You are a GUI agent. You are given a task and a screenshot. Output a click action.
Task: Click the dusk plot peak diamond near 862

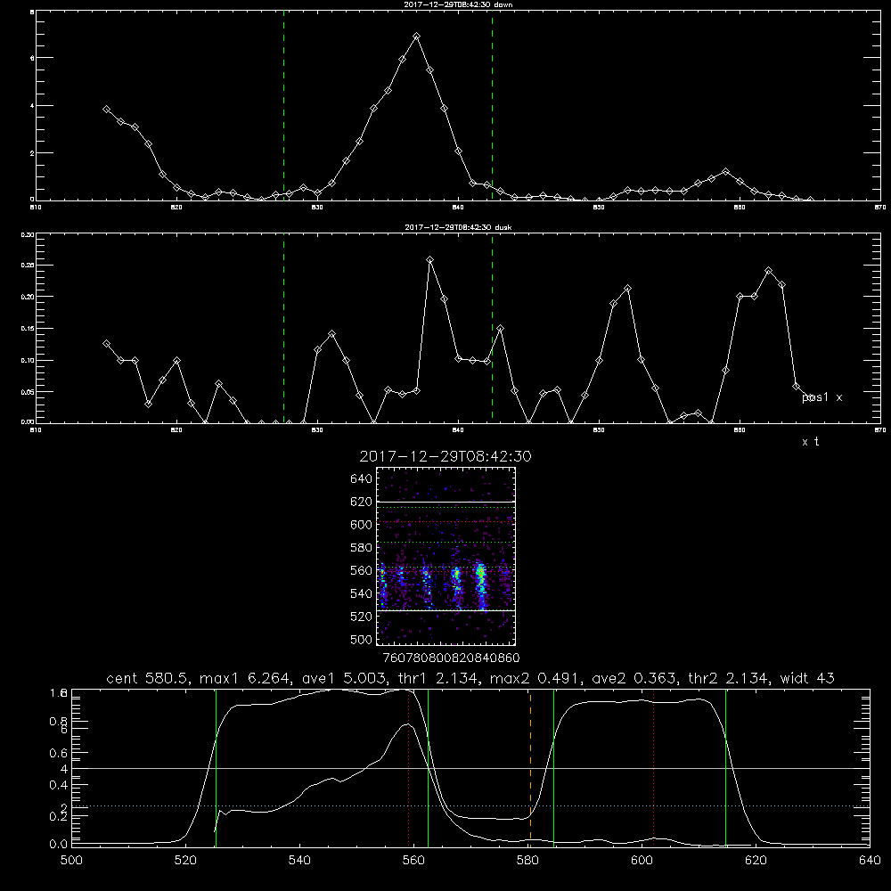(769, 271)
